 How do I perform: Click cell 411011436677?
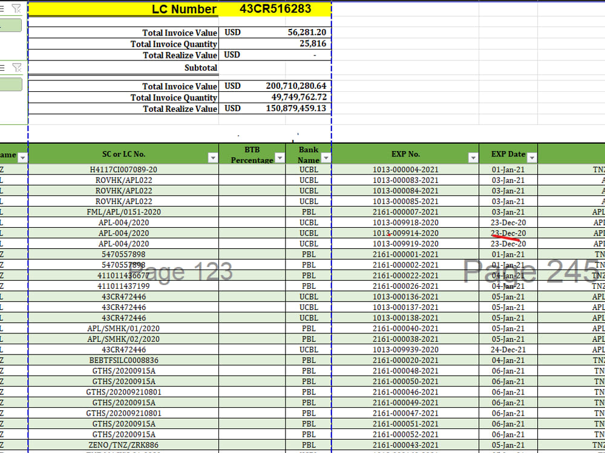123,275
